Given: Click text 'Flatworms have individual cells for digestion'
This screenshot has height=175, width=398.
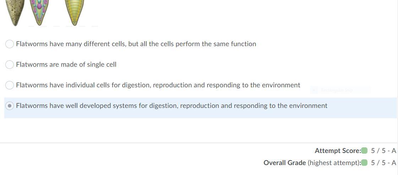Looking at the screenshot, I should 158,85.
